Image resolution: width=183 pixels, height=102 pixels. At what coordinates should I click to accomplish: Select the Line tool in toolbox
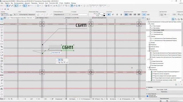click(2, 92)
